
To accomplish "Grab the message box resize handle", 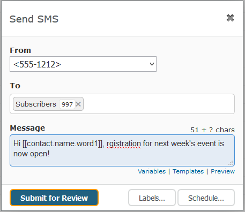I will 231,163.
